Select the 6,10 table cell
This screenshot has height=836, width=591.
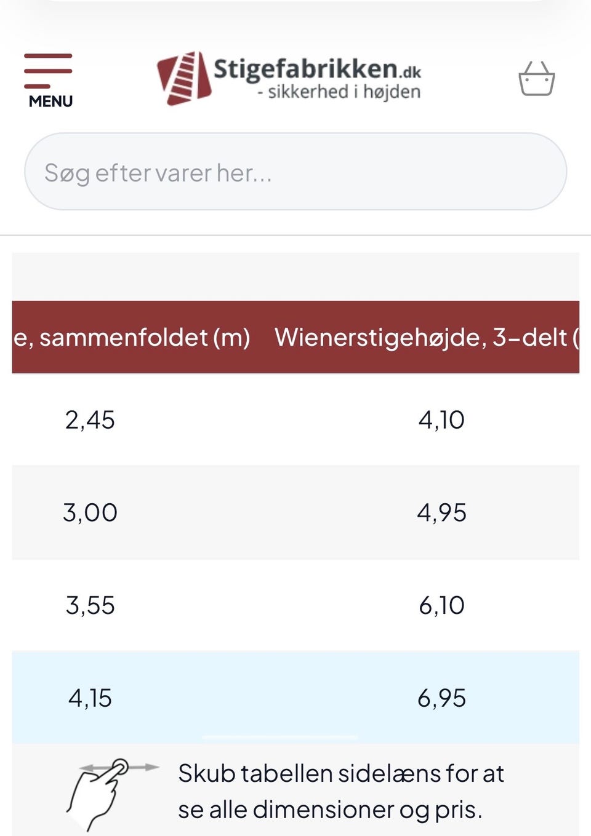click(441, 605)
